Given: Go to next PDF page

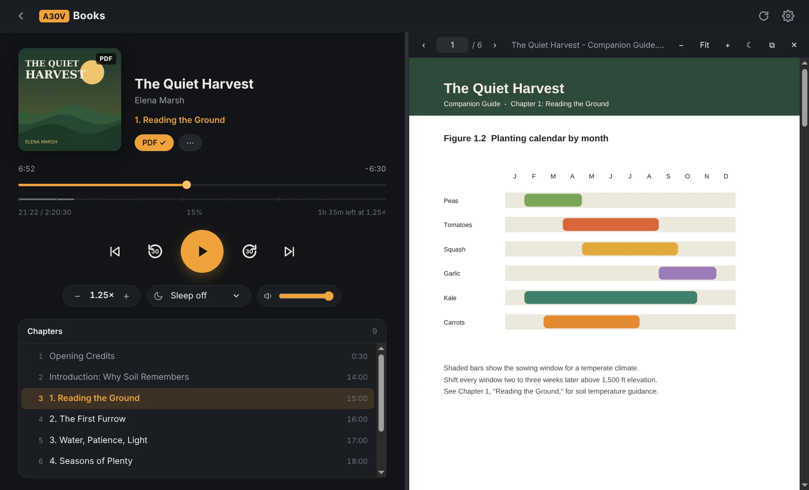Looking at the screenshot, I should coord(494,45).
